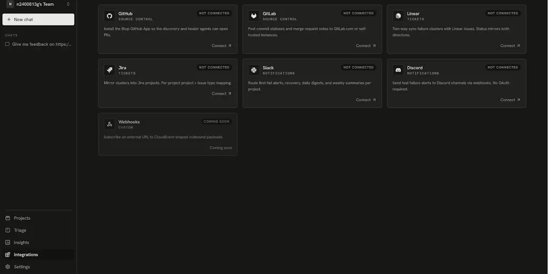Viewport: 548px width, 274px height.
Task: Click the Discord logo icon
Action: click(398, 70)
